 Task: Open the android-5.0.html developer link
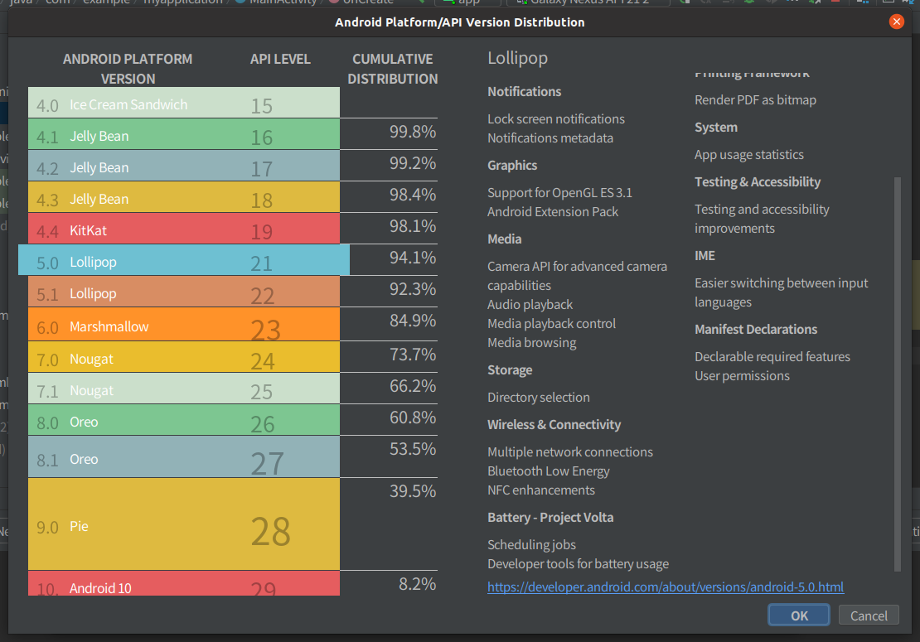(x=666, y=586)
